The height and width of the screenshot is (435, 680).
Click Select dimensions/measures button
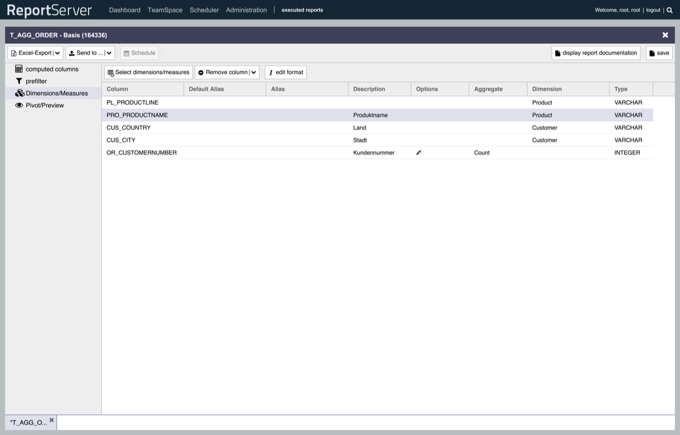[x=148, y=72]
